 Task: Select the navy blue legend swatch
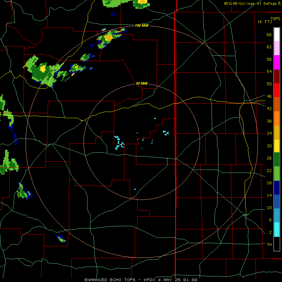pyautogui.click(x=277, y=188)
